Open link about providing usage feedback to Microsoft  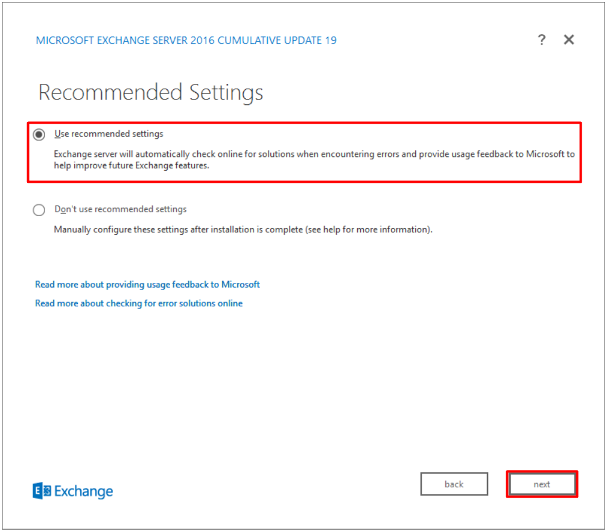pos(147,284)
